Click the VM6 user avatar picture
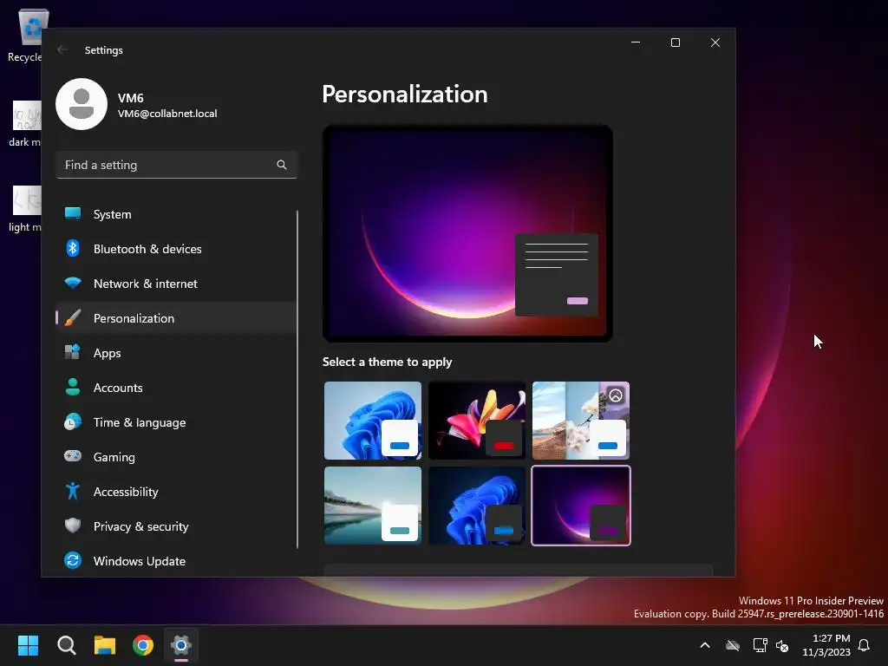This screenshot has width=888, height=666. pyautogui.click(x=82, y=104)
